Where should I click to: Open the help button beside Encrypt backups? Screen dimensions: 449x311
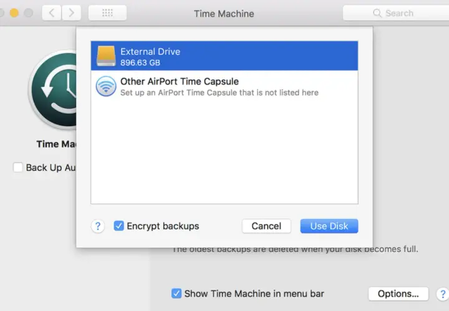pyautogui.click(x=98, y=226)
